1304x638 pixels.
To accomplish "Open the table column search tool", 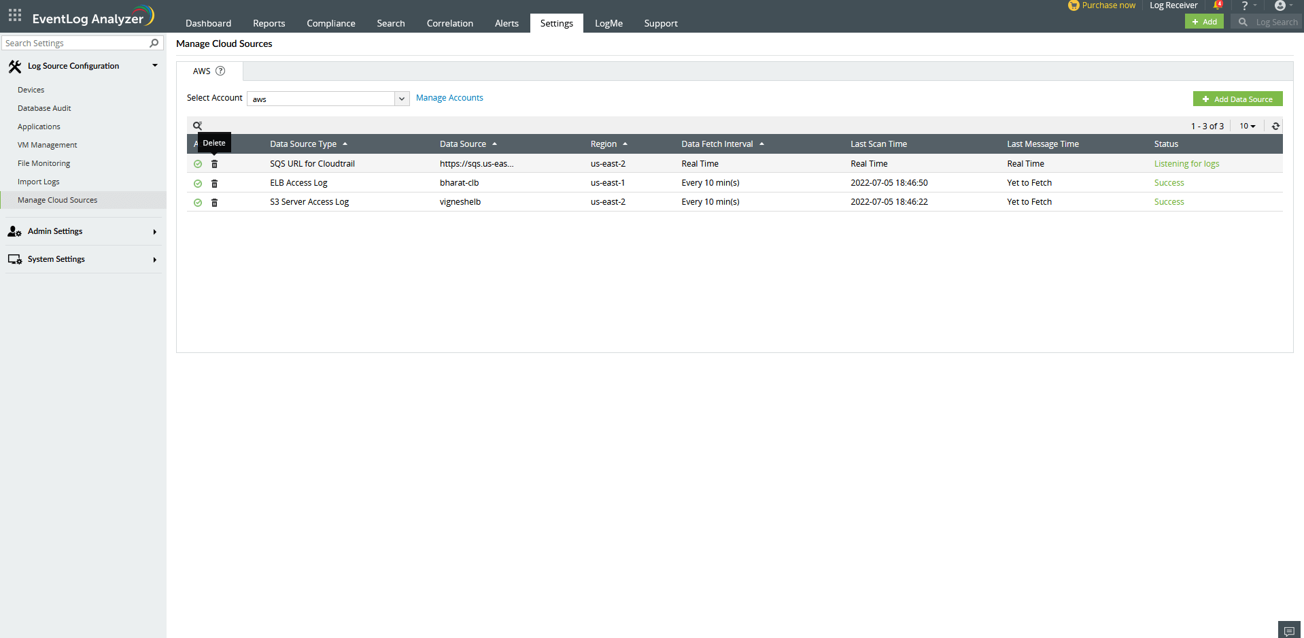I will pos(197,125).
